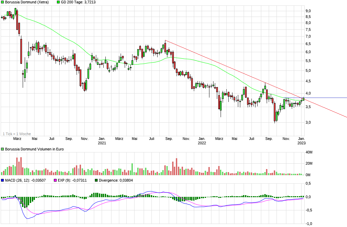
Task: Click the first 'März' time axis label
Action: pos(17,139)
